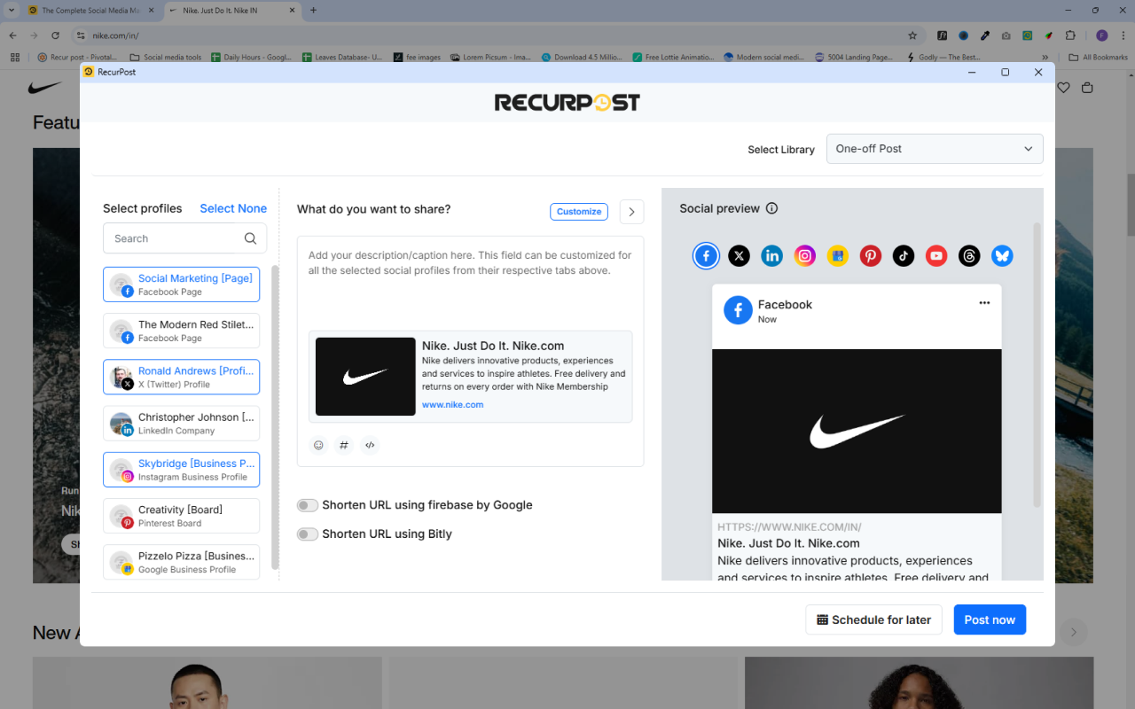The width and height of the screenshot is (1135, 709).
Task: Switch preview to LinkedIn network
Action: [771, 255]
